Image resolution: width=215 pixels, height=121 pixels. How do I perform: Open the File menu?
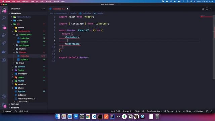(13, 1)
